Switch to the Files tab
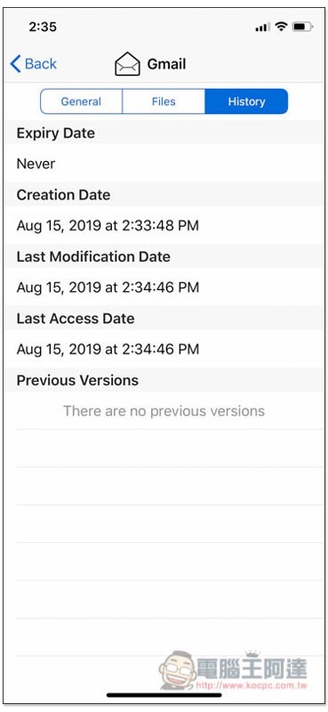Screen dimensions: 328x712 pos(164,101)
